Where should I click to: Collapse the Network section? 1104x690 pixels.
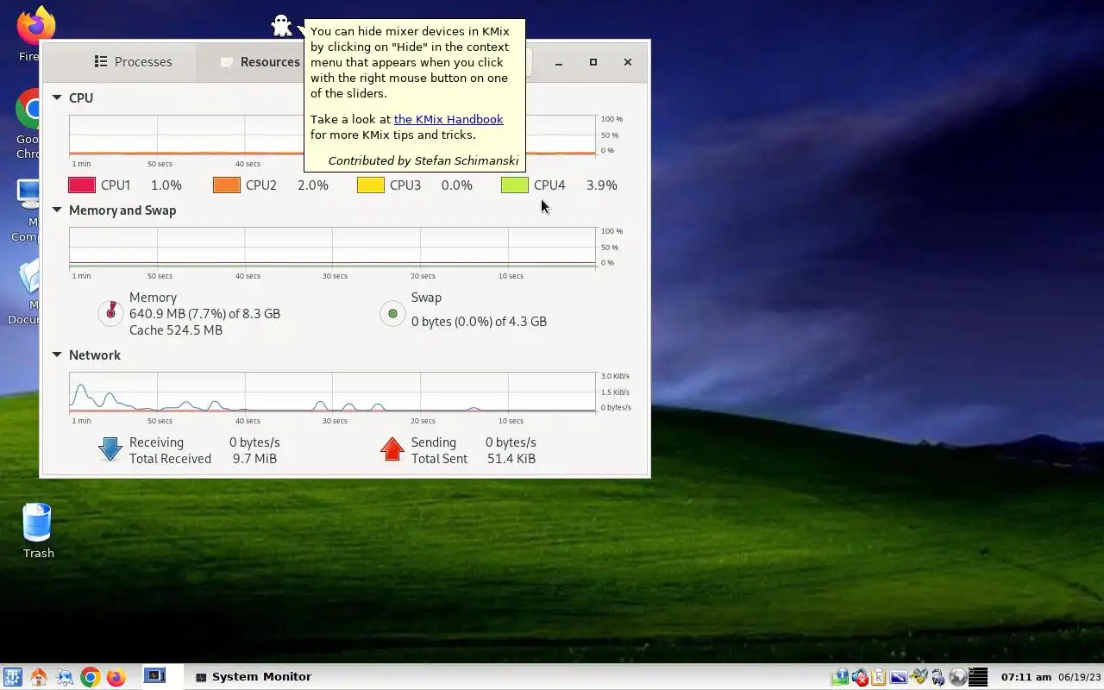point(57,355)
